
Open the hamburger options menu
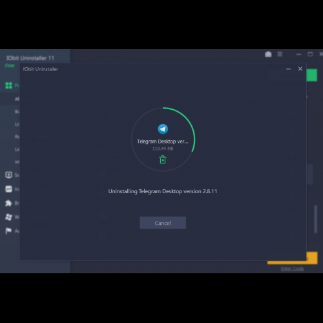coord(280,54)
